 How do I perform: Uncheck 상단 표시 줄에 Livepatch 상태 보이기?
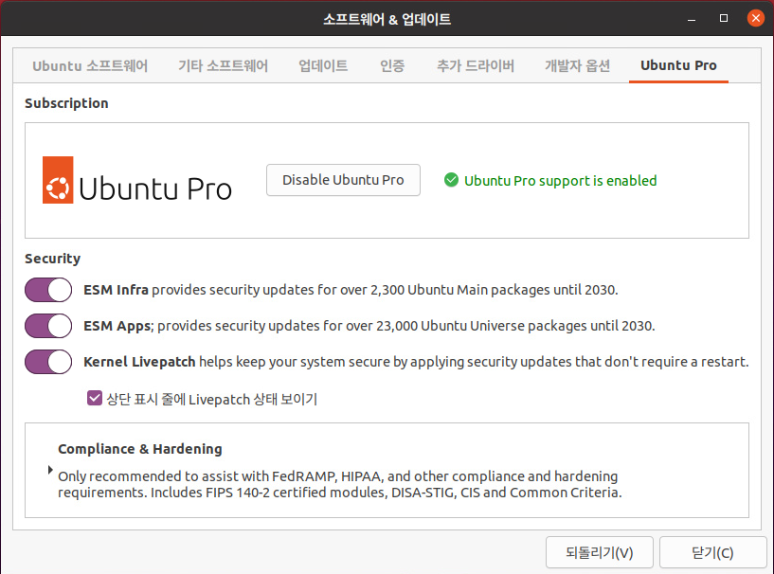point(95,399)
